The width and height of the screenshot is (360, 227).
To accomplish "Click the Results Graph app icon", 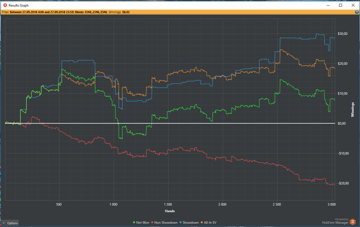I will coord(5,5).
